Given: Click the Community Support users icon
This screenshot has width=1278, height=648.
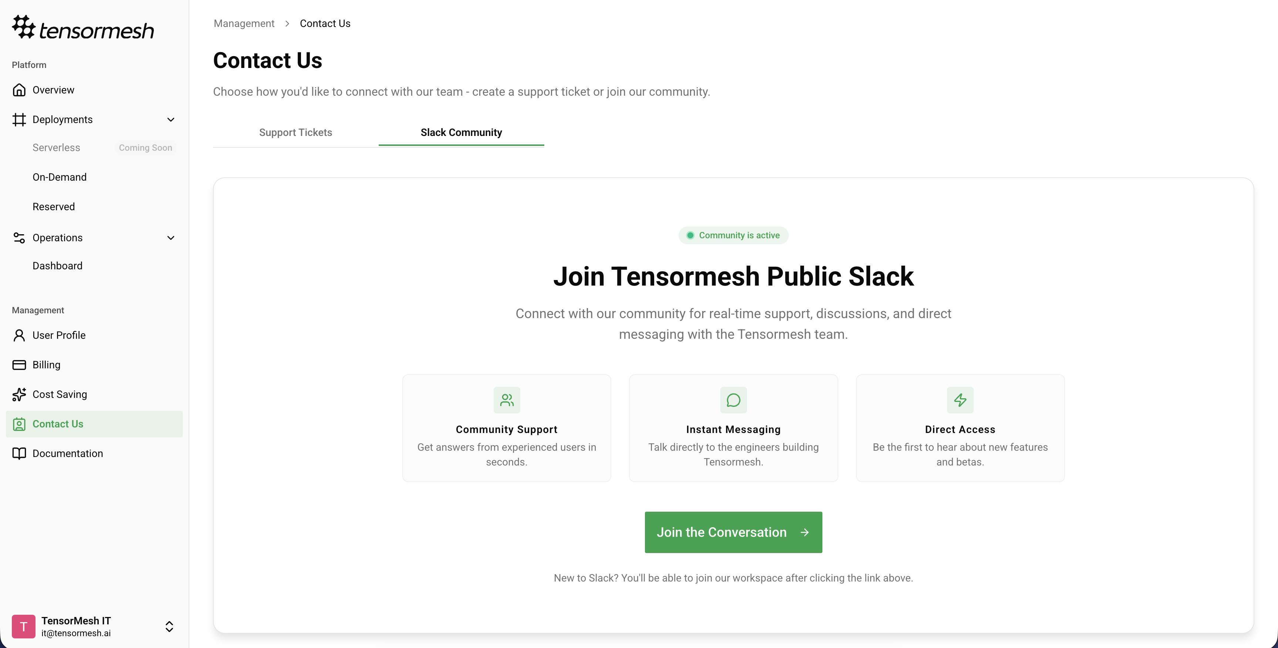Looking at the screenshot, I should click(506, 400).
